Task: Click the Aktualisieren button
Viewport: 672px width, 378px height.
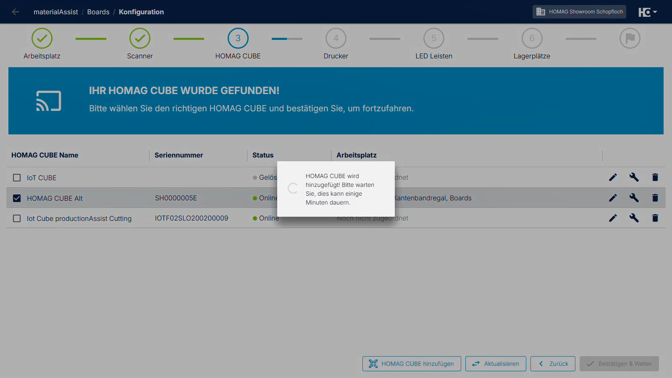Action: point(496,364)
